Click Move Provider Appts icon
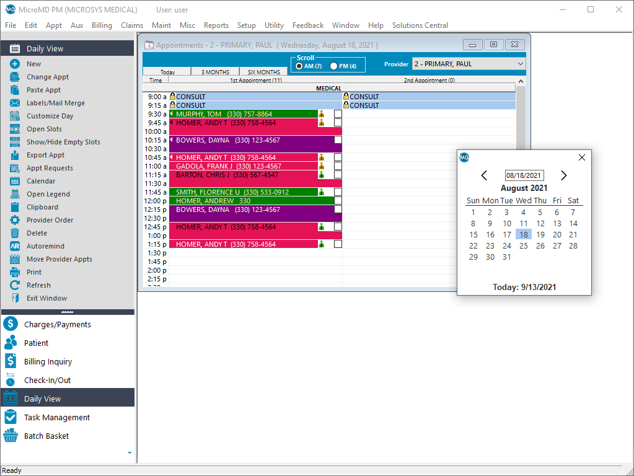The height and width of the screenshot is (476, 634). pos(15,259)
